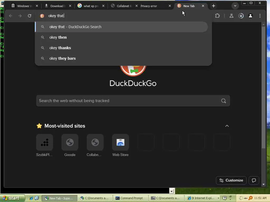270x202 pixels.
Task: Choose the okey then suggestion
Action: [121, 37]
